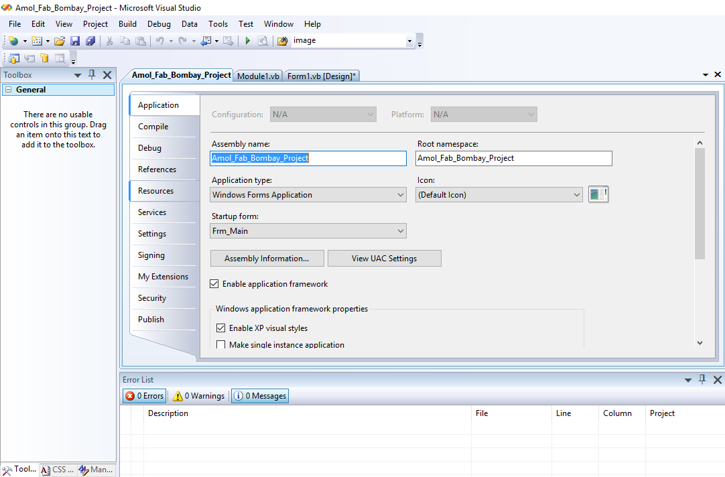Click the Assembly Information button

point(267,259)
